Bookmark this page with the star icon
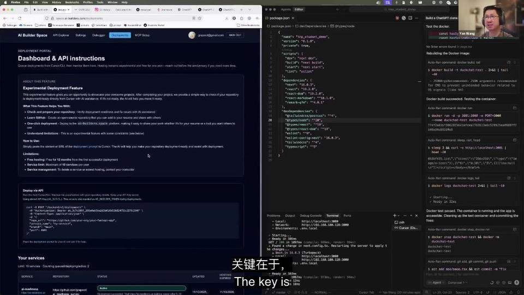This screenshot has width=524, height=295. point(200,18)
